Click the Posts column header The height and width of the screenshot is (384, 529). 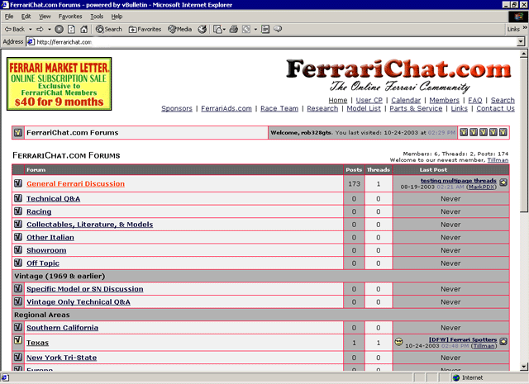[x=354, y=169]
